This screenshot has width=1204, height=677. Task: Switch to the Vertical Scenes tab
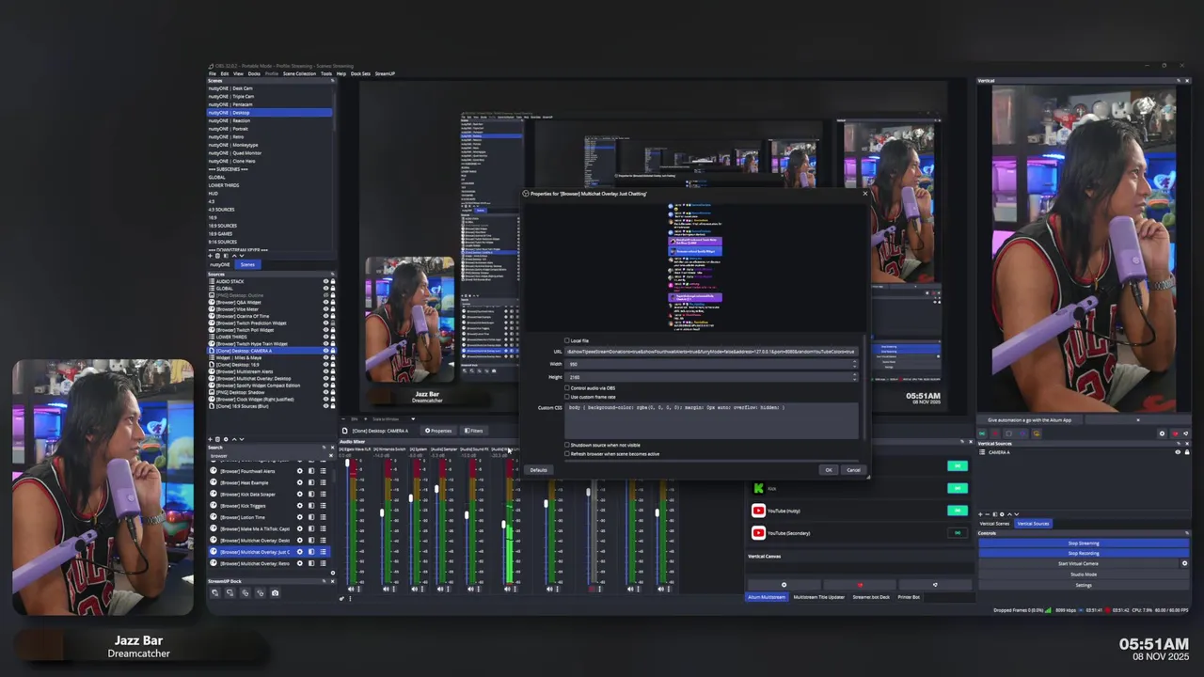pyautogui.click(x=994, y=524)
